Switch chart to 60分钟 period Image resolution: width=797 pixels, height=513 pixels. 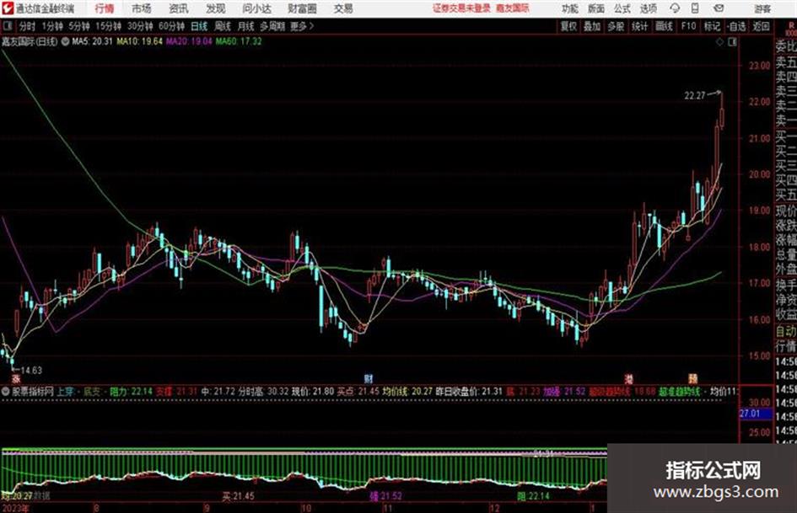click(x=171, y=26)
